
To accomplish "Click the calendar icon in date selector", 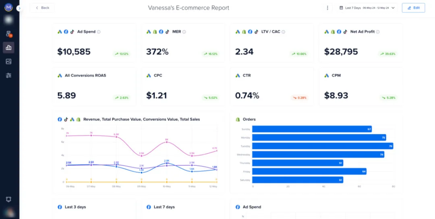I will [x=341, y=8].
